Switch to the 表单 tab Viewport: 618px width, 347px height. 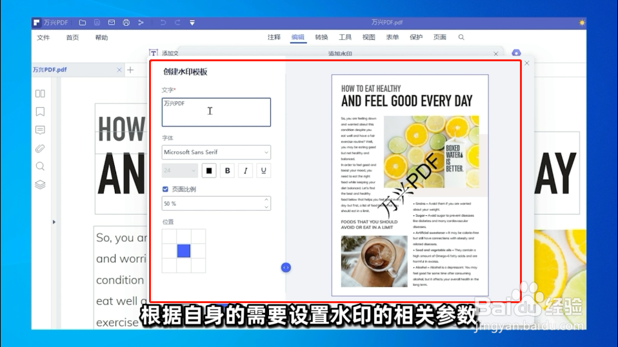tap(393, 37)
